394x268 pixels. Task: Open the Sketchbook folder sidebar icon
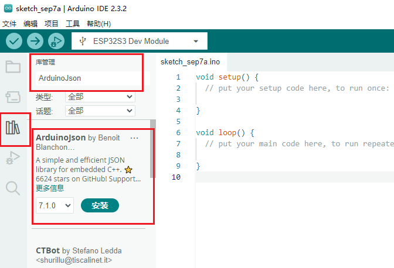[13, 67]
